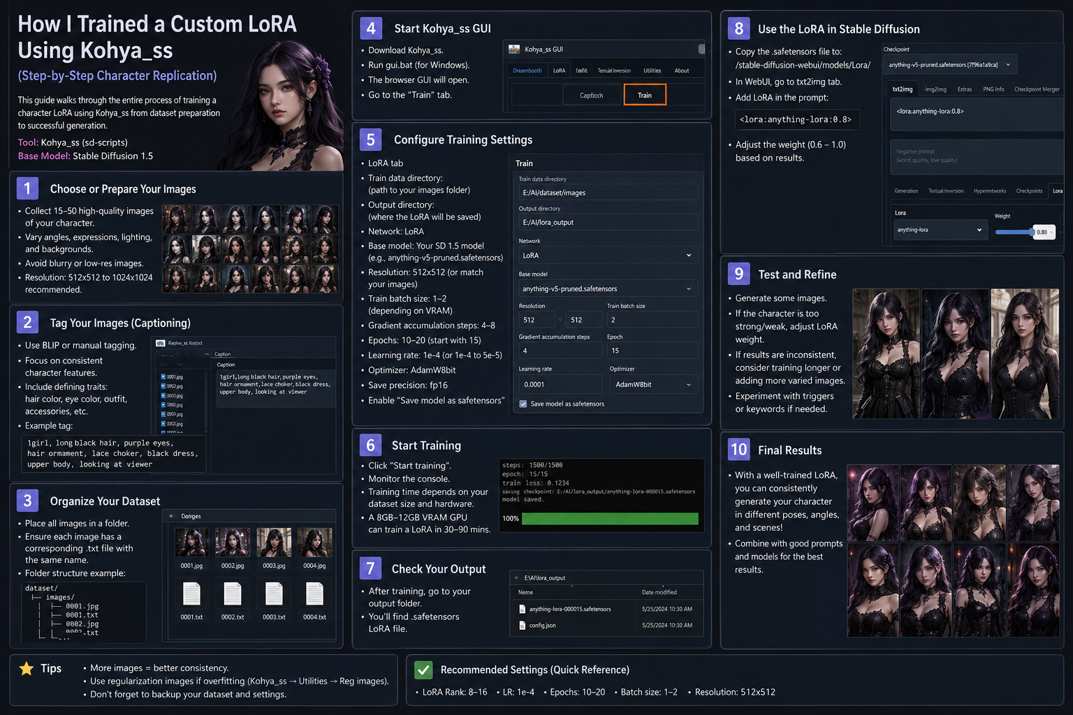Open the Checkpoint dropdown in WebUI
Image resolution: width=1073 pixels, height=715 pixels.
tap(950, 65)
